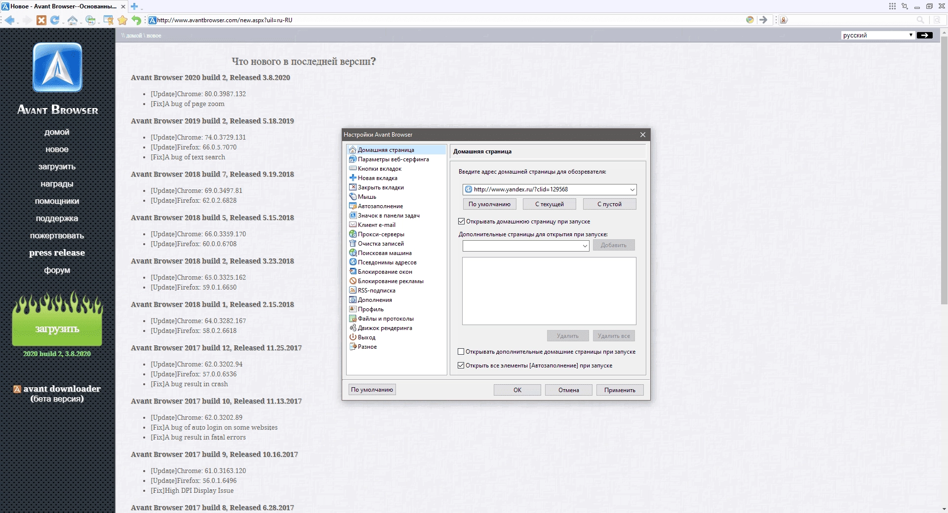Open the форум sidebar link
Screen dimensions: 948x513
point(57,270)
